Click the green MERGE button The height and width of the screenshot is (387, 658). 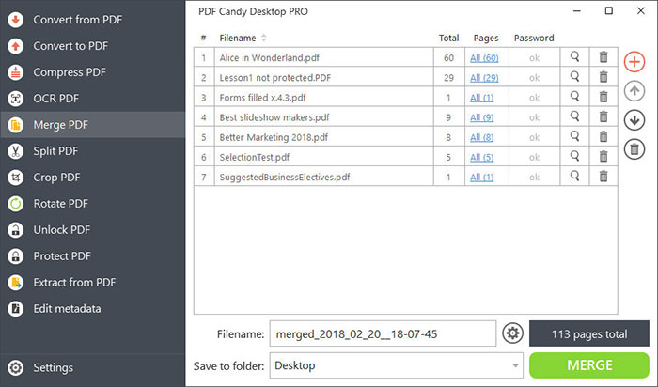pyautogui.click(x=589, y=365)
